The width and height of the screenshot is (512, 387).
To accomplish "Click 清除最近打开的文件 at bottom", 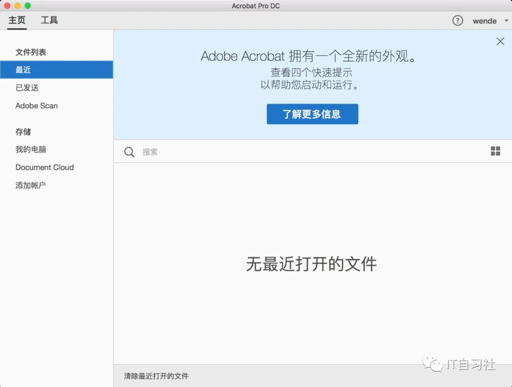I will click(156, 376).
